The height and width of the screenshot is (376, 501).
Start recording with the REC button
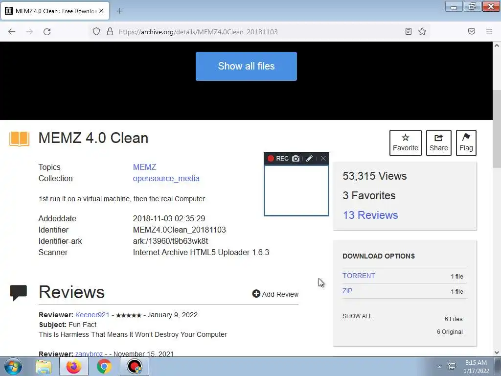tap(278, 159)
